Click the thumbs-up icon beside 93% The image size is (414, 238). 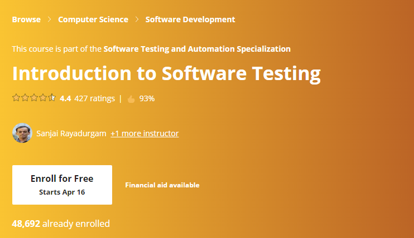click(131, 99)
